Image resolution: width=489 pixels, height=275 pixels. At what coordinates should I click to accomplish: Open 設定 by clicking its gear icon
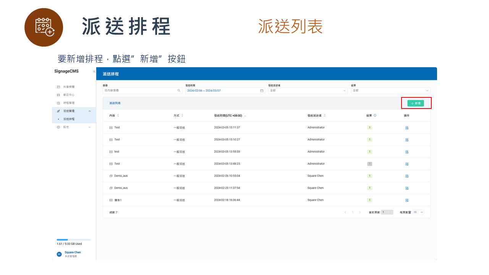tap(58, 127)
